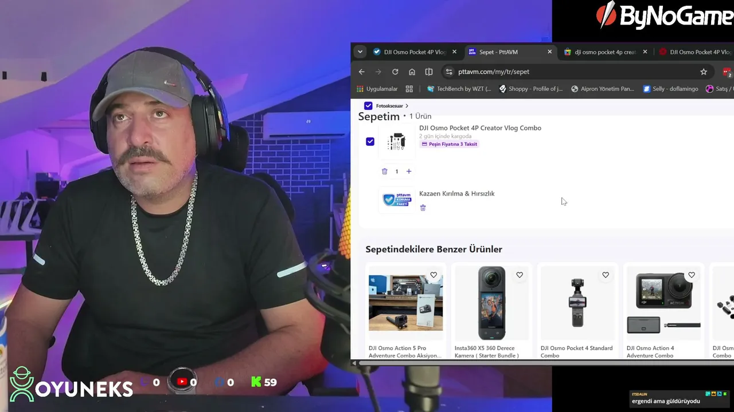Image resolution: width=734 pixels, height=412 pixels.
Task: Open the Insta360 X5 product image
Action: (x=491, y=303)
